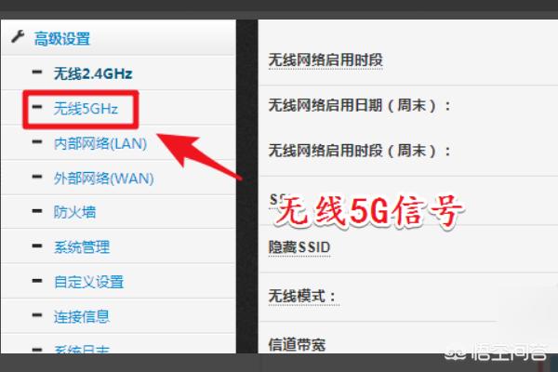Click the wrench icon beside 高级设置
Screen dimensions: 558x372
[x=18, y=36]
